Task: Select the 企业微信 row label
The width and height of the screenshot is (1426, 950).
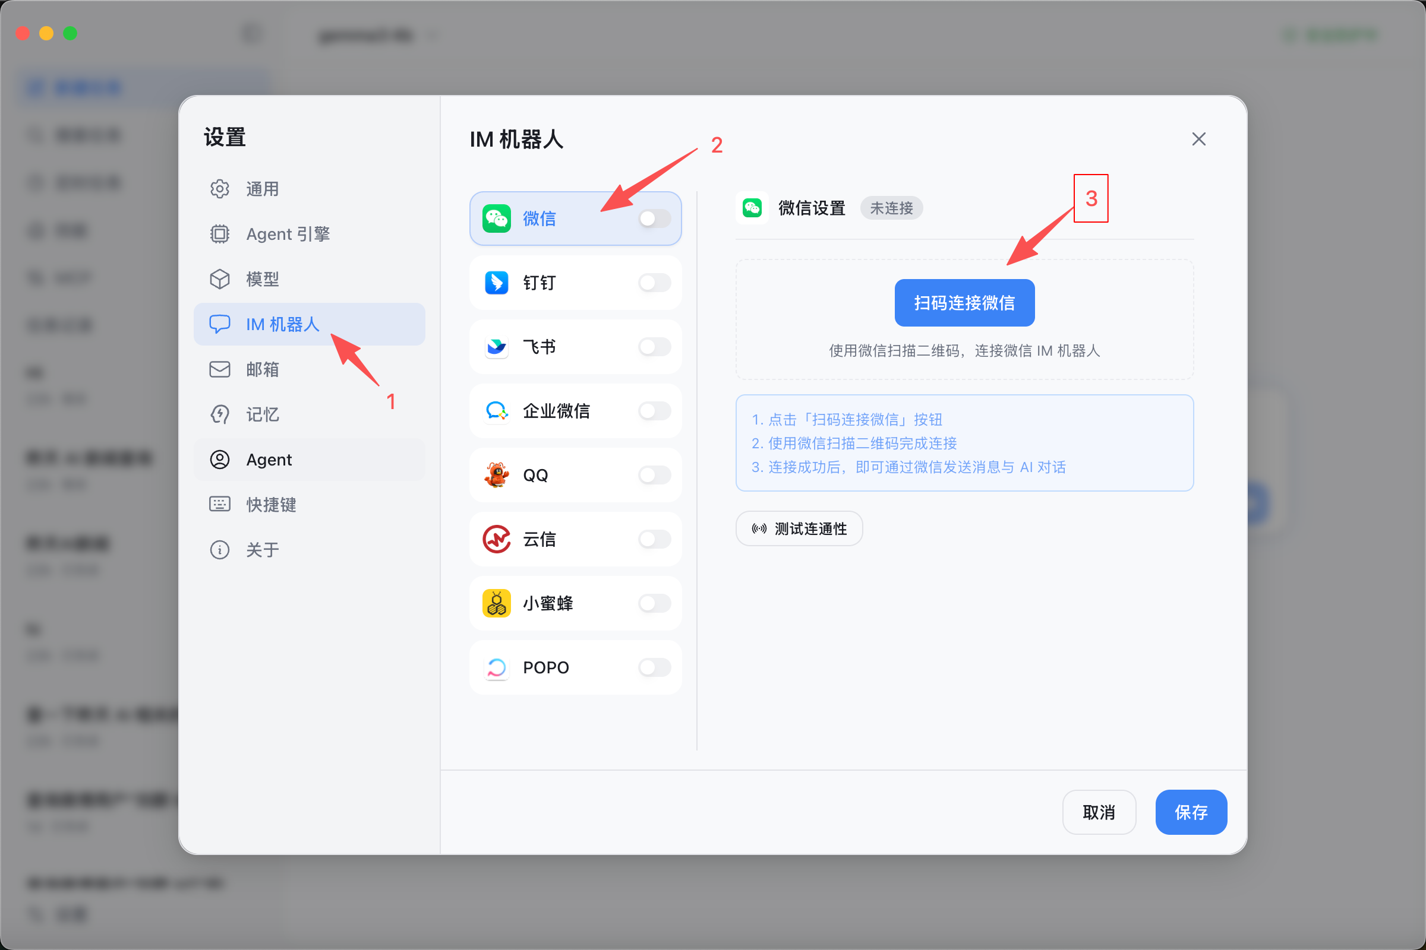Action: tap(556, 411)
